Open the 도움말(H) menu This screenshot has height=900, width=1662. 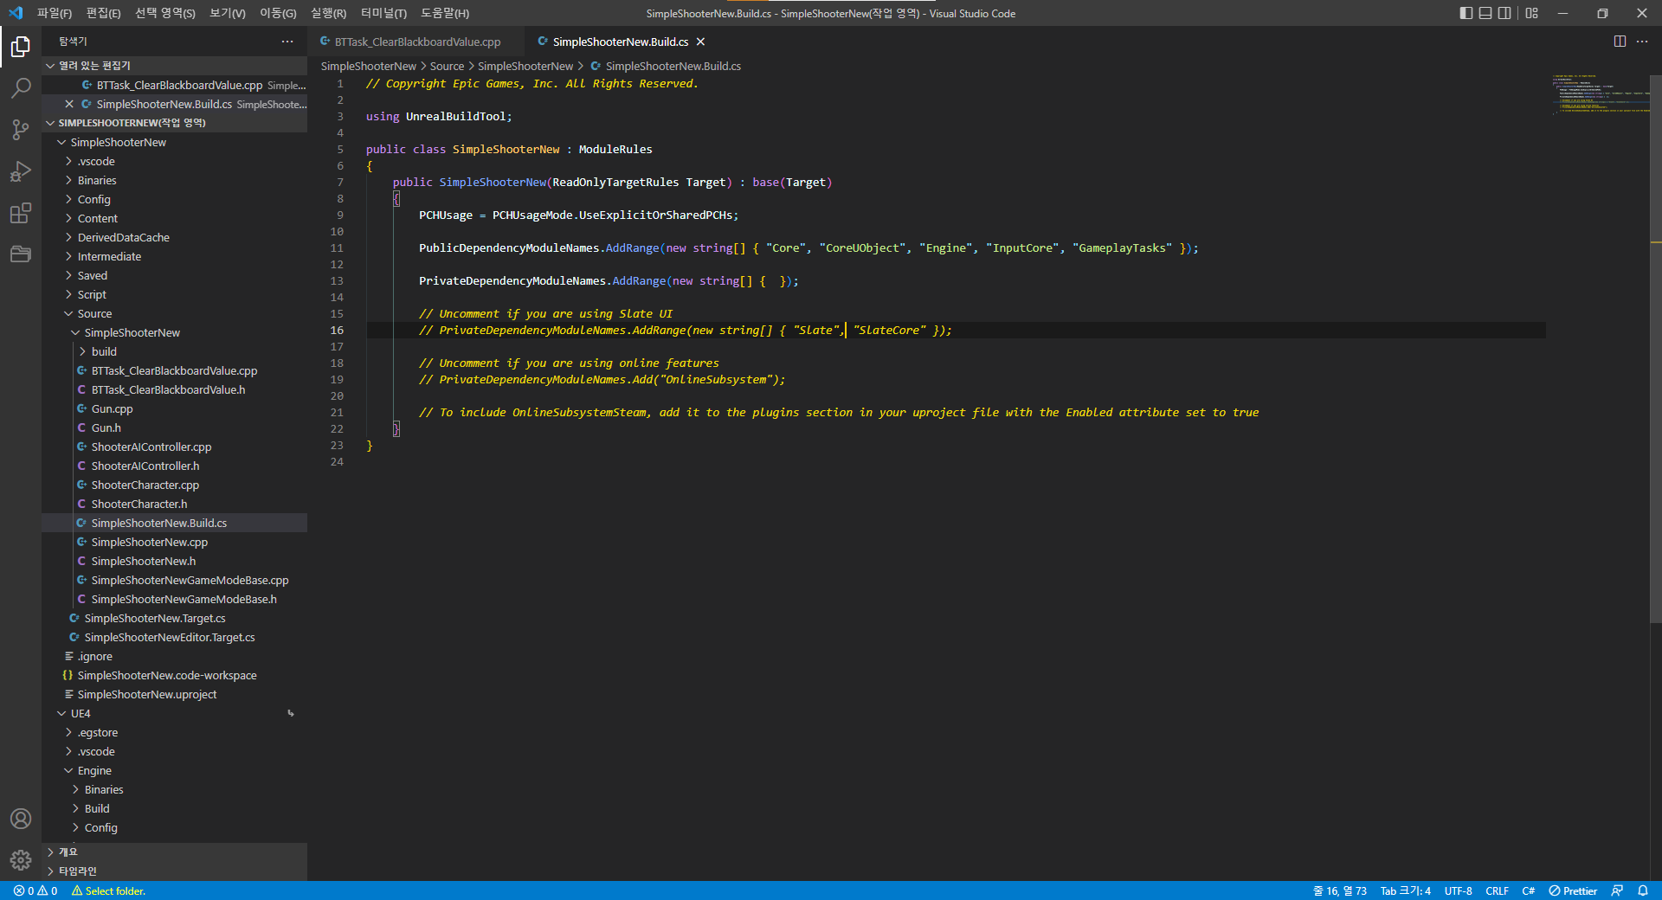445,13
